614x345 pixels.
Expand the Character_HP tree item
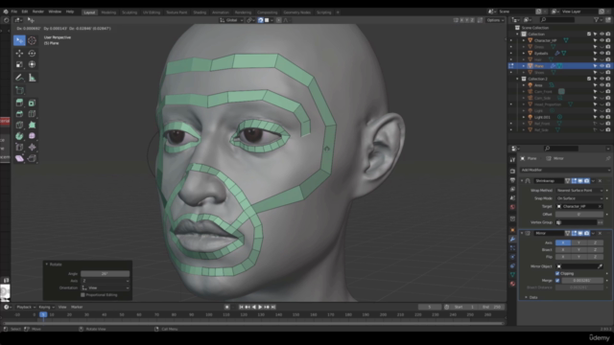[524, 40]
